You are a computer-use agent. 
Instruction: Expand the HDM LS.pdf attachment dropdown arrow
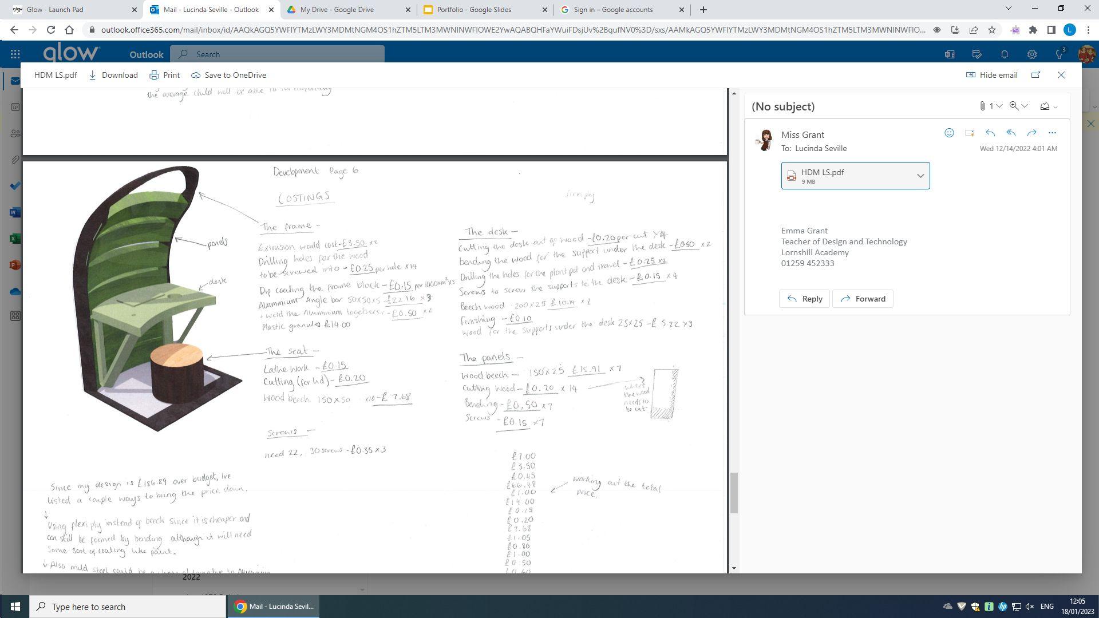click(920, 176)
